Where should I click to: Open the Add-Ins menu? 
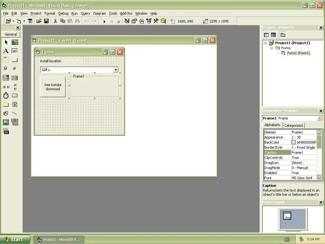click(126, 13)
